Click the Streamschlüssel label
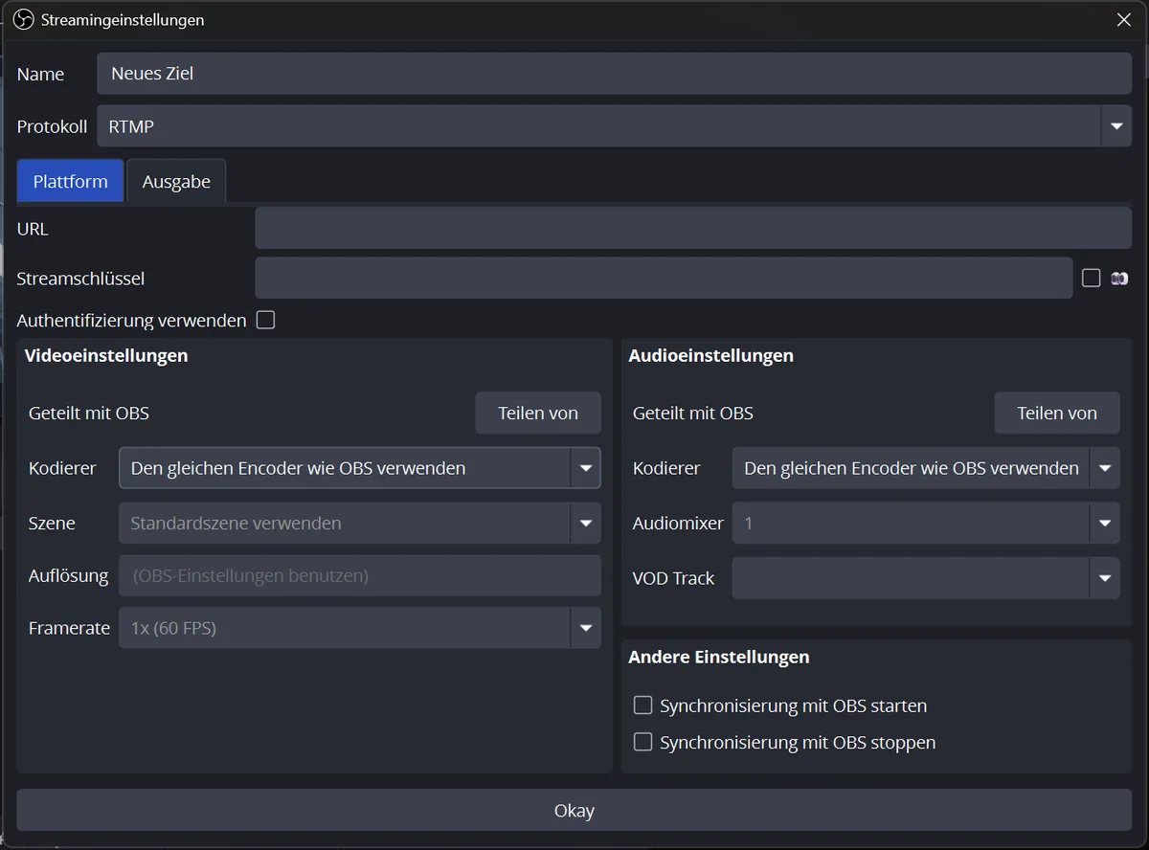The width and height of the screenshot is (1149, 850). [80, 279]
